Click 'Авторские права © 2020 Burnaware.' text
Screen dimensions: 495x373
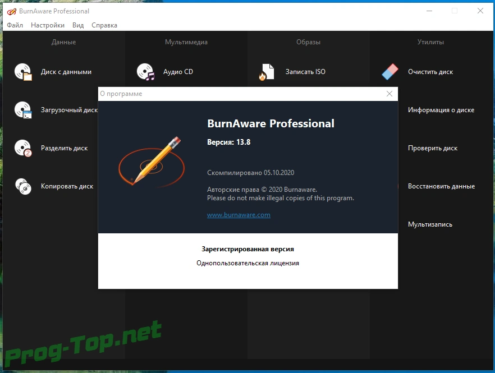pyautogui.click(x=262, y=190)
